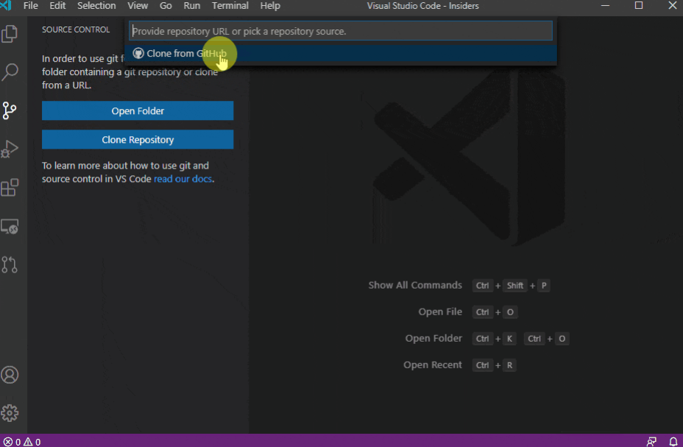Close the VS Code window
The height and width of the screenshot is (447, 683).
coord(672,6)
